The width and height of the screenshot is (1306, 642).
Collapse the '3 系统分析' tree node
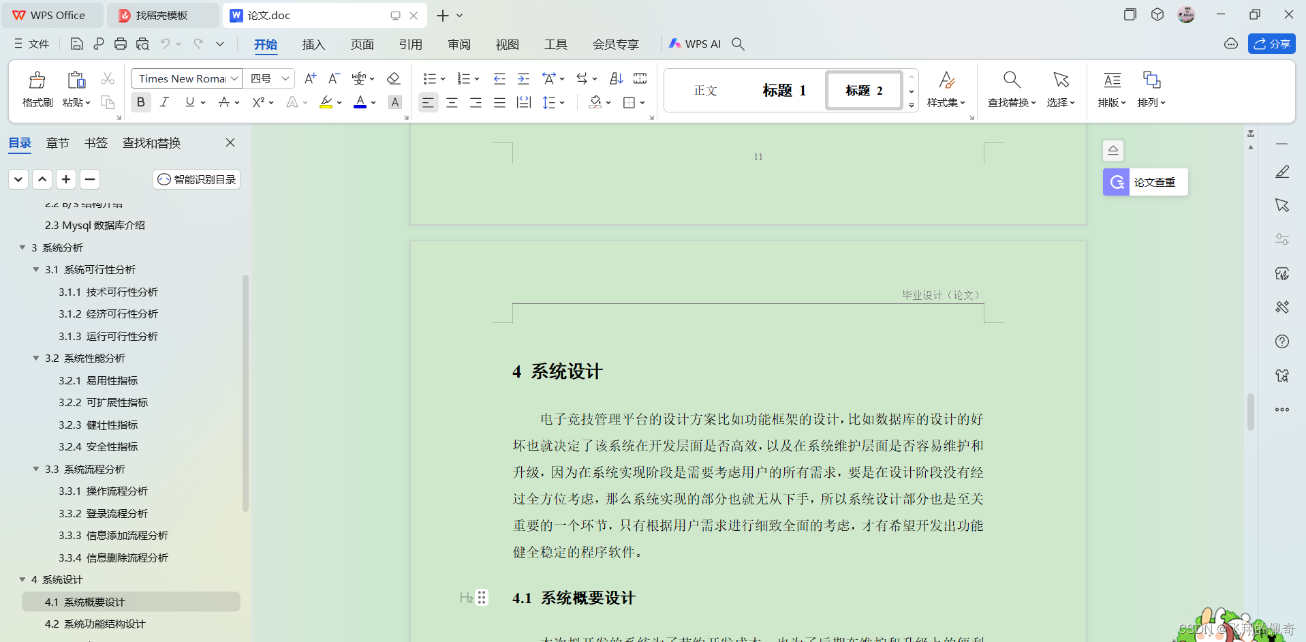pyautogui.click(x=22, y=247)
